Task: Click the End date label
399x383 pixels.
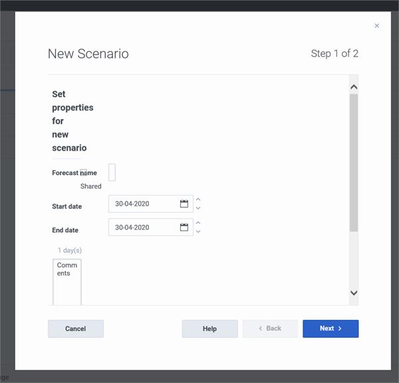Action: (65, 230)
